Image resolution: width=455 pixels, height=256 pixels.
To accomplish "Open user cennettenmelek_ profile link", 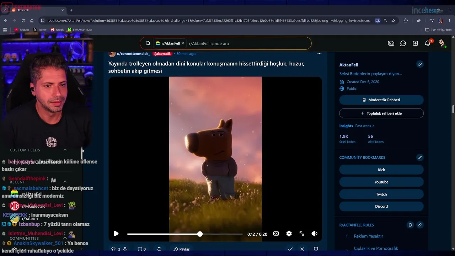I will (133, 54).
